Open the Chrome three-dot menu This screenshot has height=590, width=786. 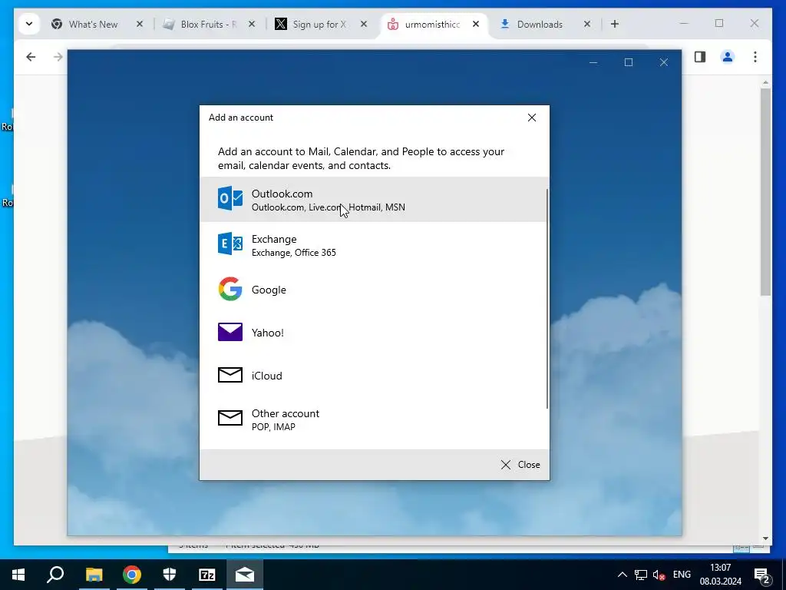click(755, 57)
